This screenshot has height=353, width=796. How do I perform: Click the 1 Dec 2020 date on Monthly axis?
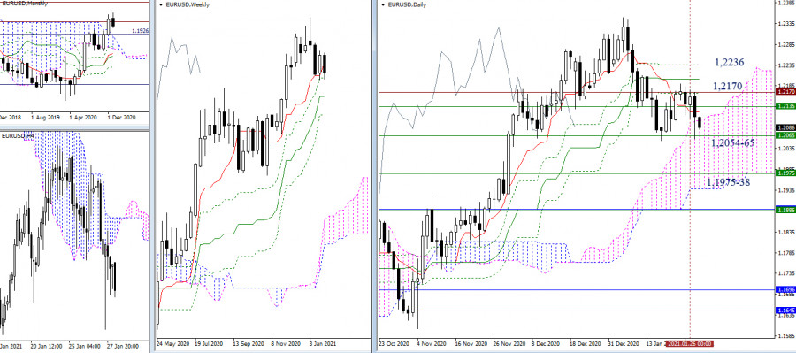point(123,118)
